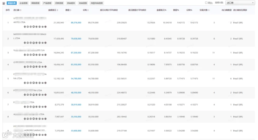
Task: Click the people group icon in row 5 (NA LTDA)
Action: [x=43, y=83]
